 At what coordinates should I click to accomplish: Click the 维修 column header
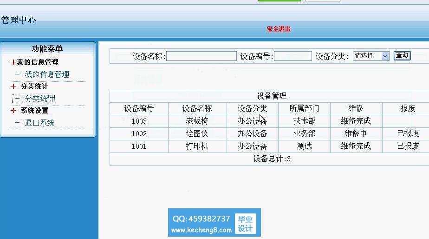(x=356, y=108)
